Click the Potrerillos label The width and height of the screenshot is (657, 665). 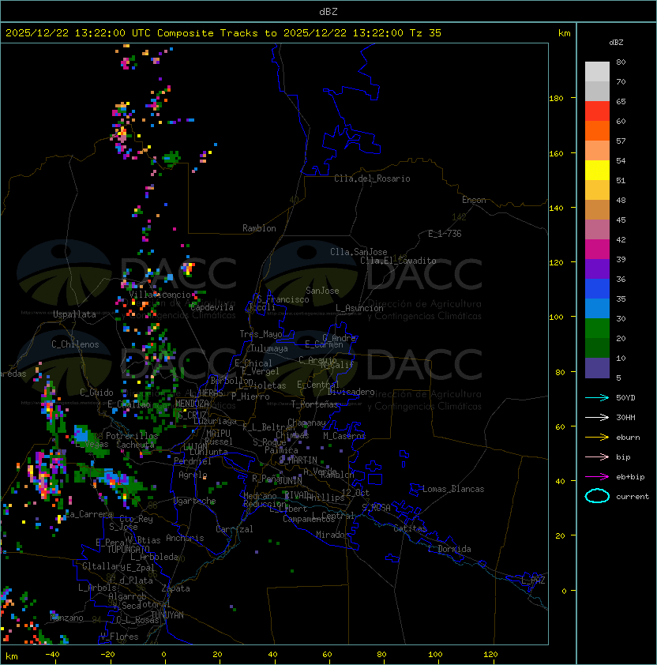[x=132, y=436]
